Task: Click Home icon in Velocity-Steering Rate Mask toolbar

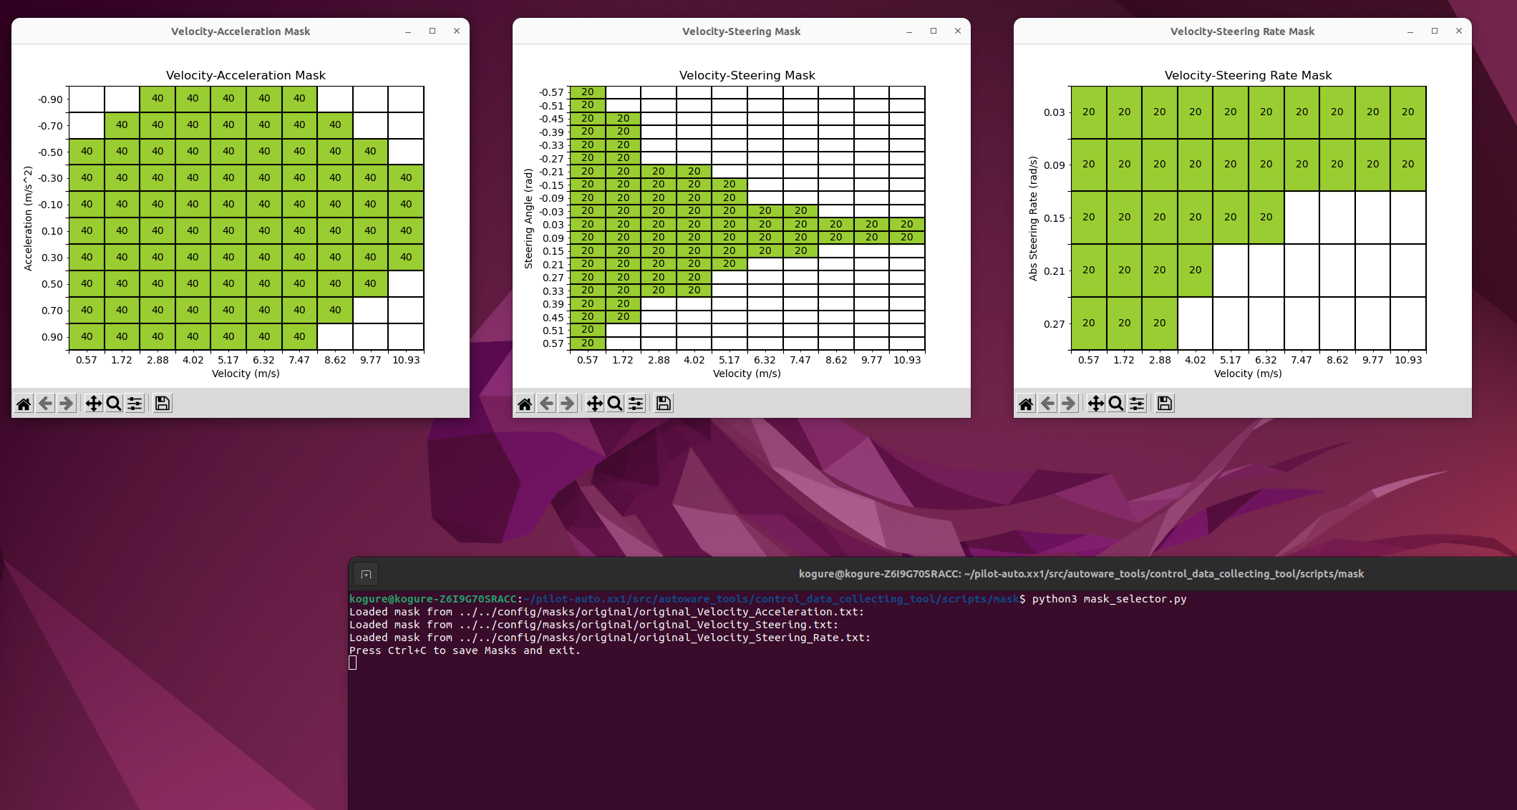Action: 1026,404
